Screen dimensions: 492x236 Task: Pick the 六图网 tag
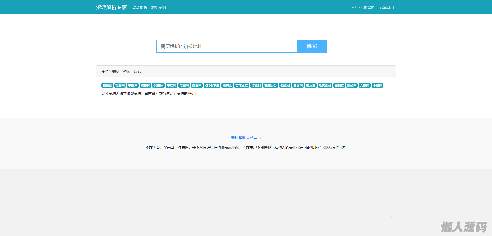point(364,86)
